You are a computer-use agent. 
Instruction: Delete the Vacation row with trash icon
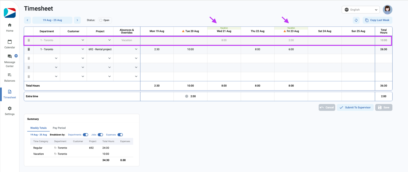29,40
